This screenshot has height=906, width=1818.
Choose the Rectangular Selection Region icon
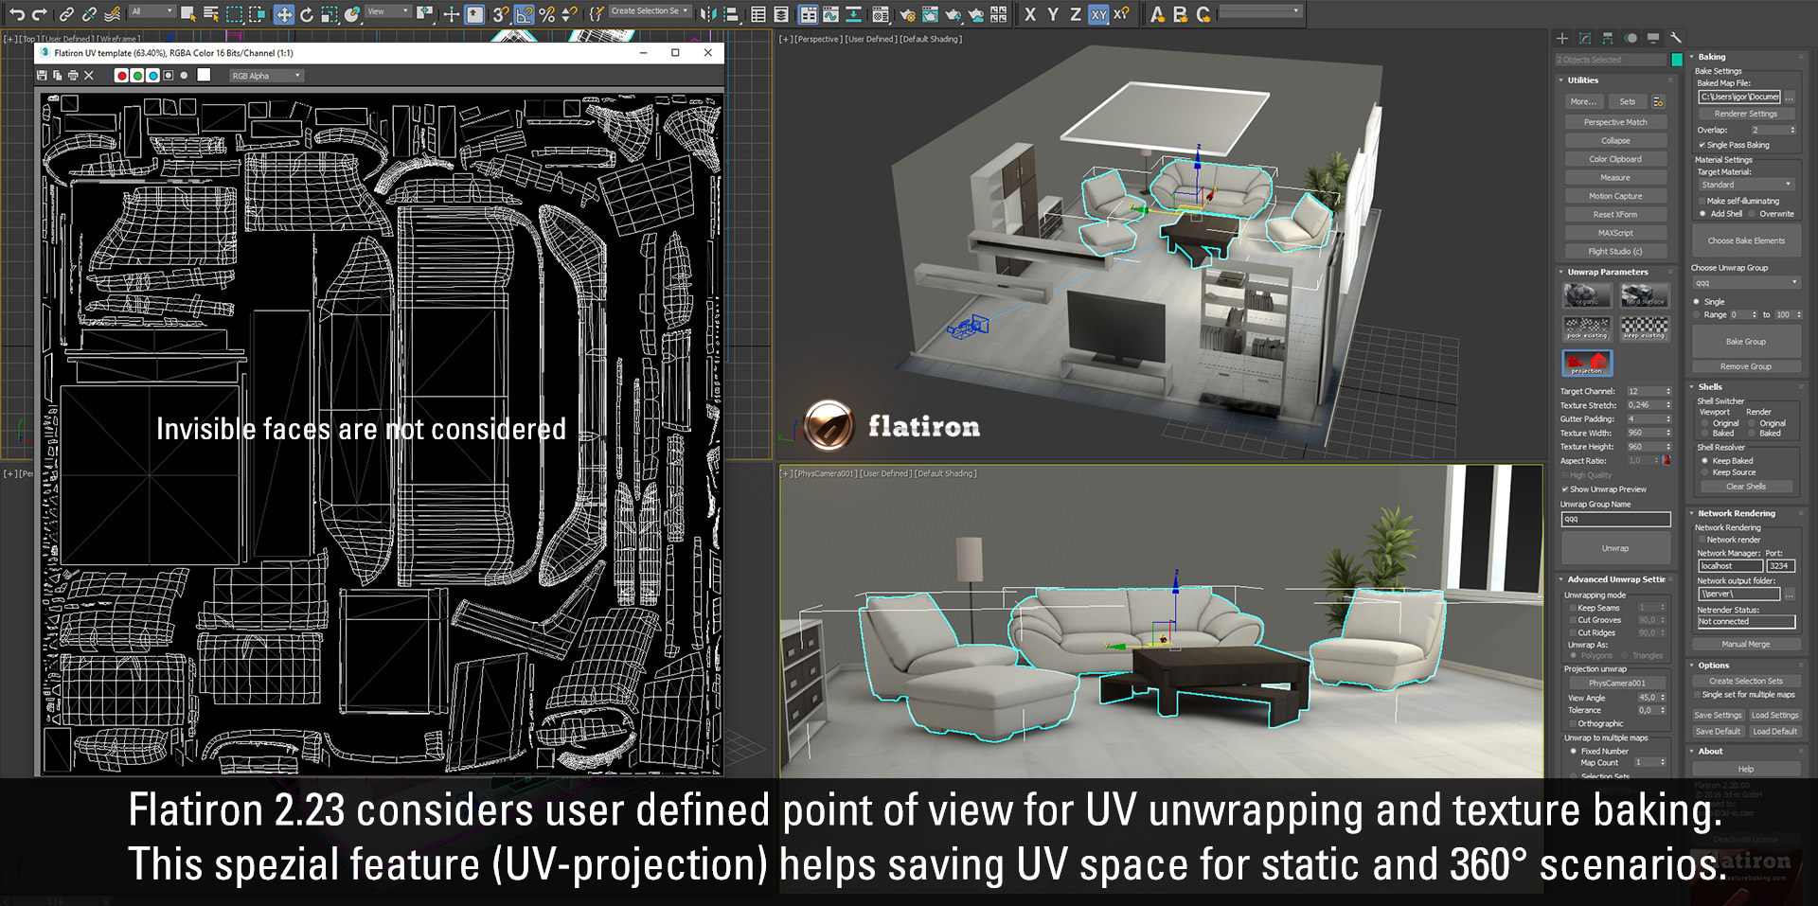coord(234,14)
